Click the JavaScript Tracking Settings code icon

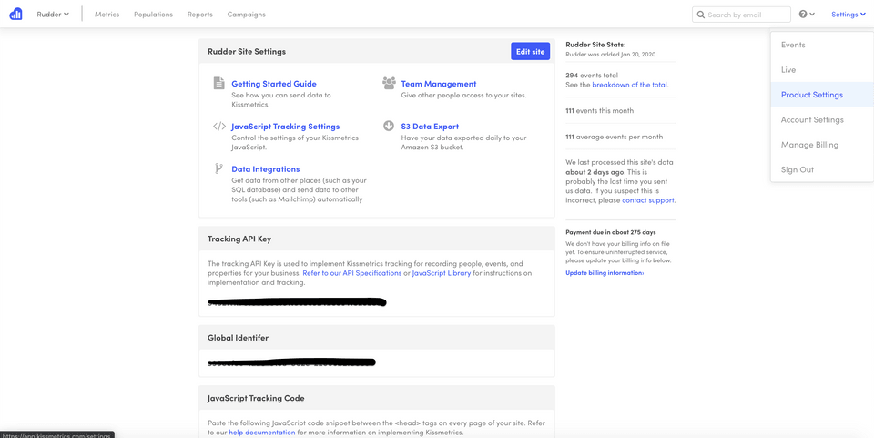click(218, 127)
